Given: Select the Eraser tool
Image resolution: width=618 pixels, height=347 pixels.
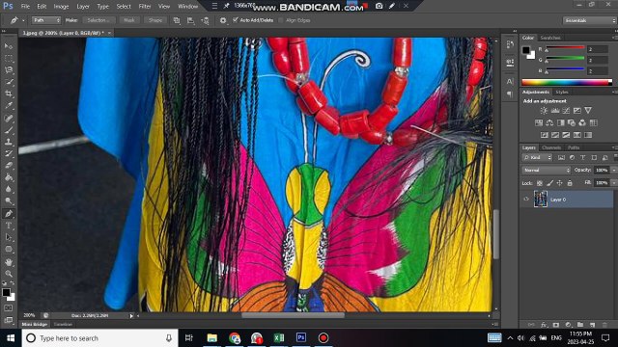Looking at the screenshot, I should pyautogui.click(x=9, y=165).
